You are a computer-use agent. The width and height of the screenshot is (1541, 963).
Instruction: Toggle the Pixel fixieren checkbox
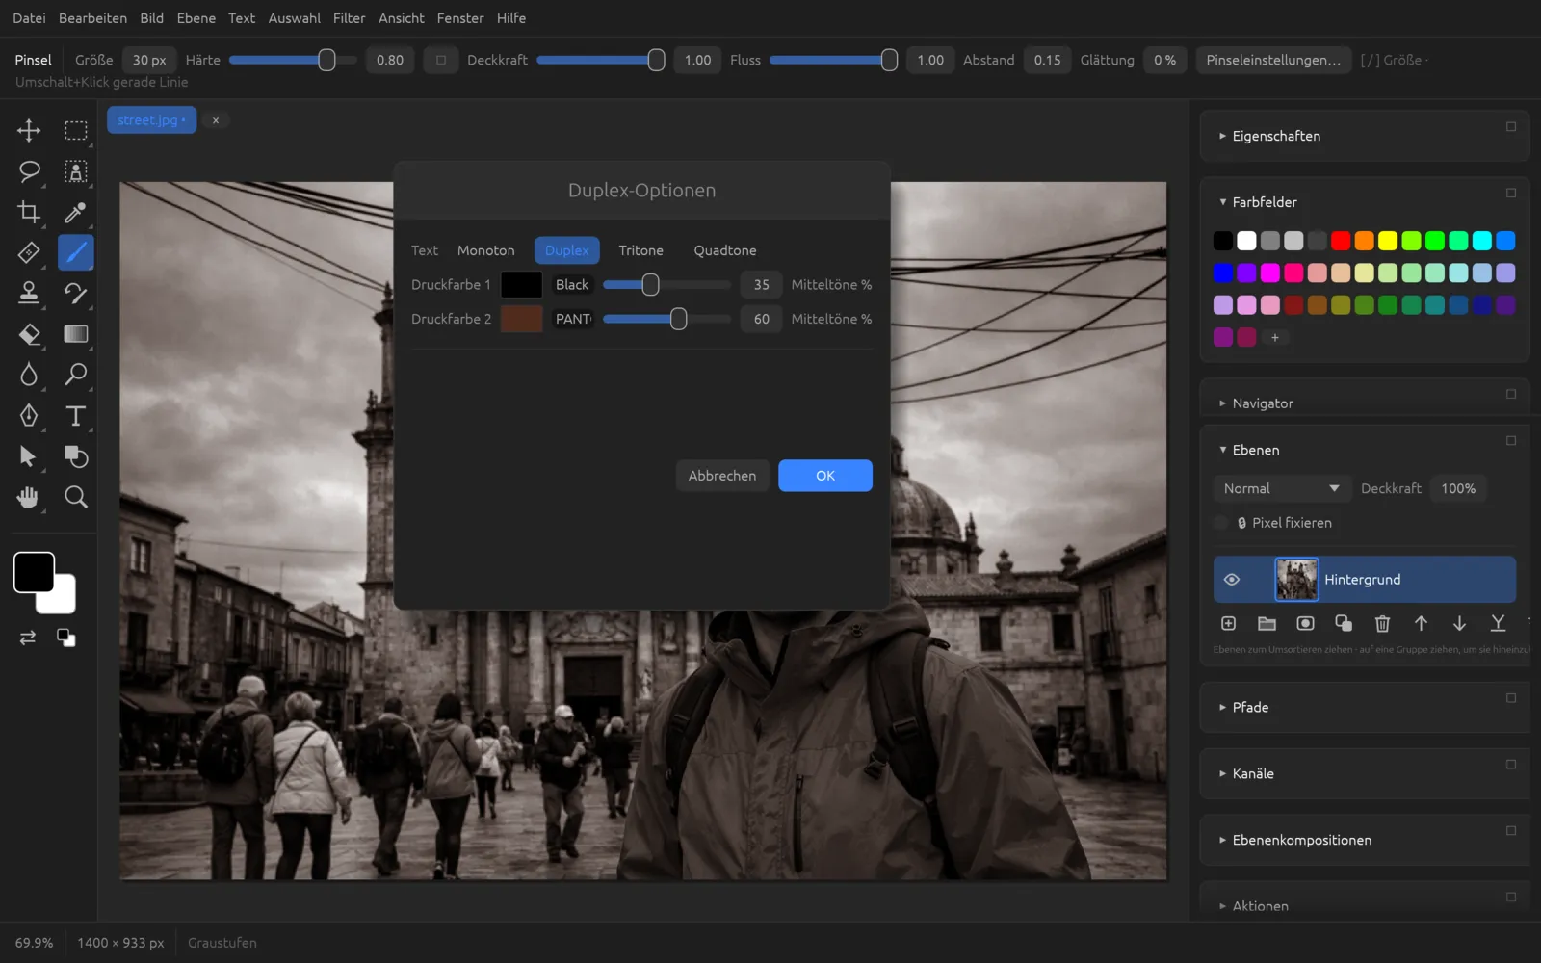[1221, 523]
